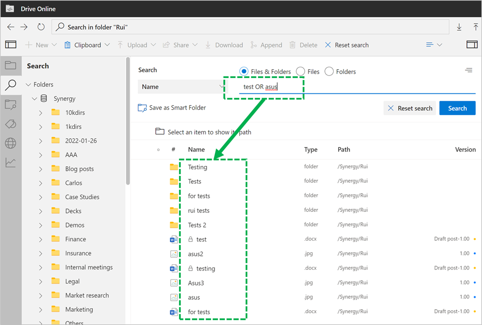Click the folder icon of Testing
482x325 pixels.
(x=174, y=167)
